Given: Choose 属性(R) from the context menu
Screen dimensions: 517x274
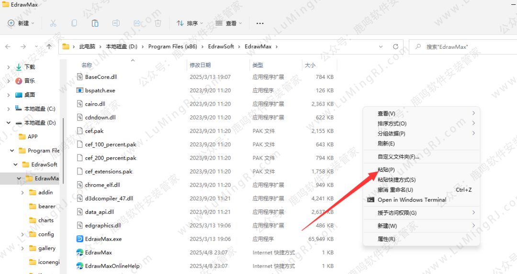Looking at the screenshot, I should pyautogui.click(x=386, y=239).
